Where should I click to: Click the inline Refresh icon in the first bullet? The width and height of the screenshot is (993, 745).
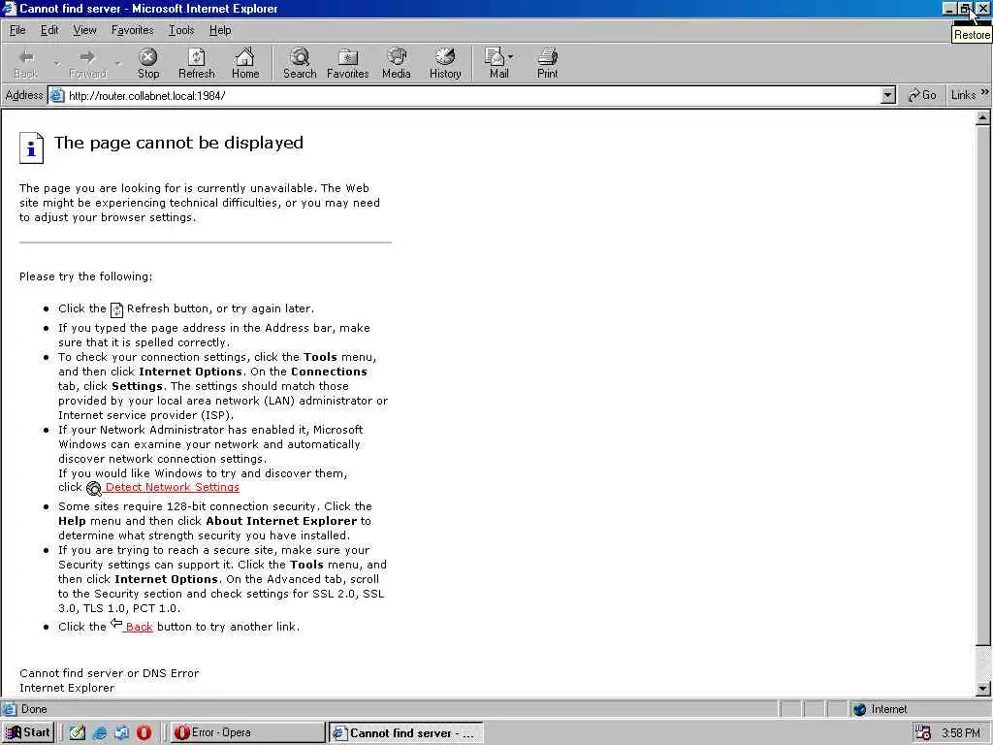[116, 309]
